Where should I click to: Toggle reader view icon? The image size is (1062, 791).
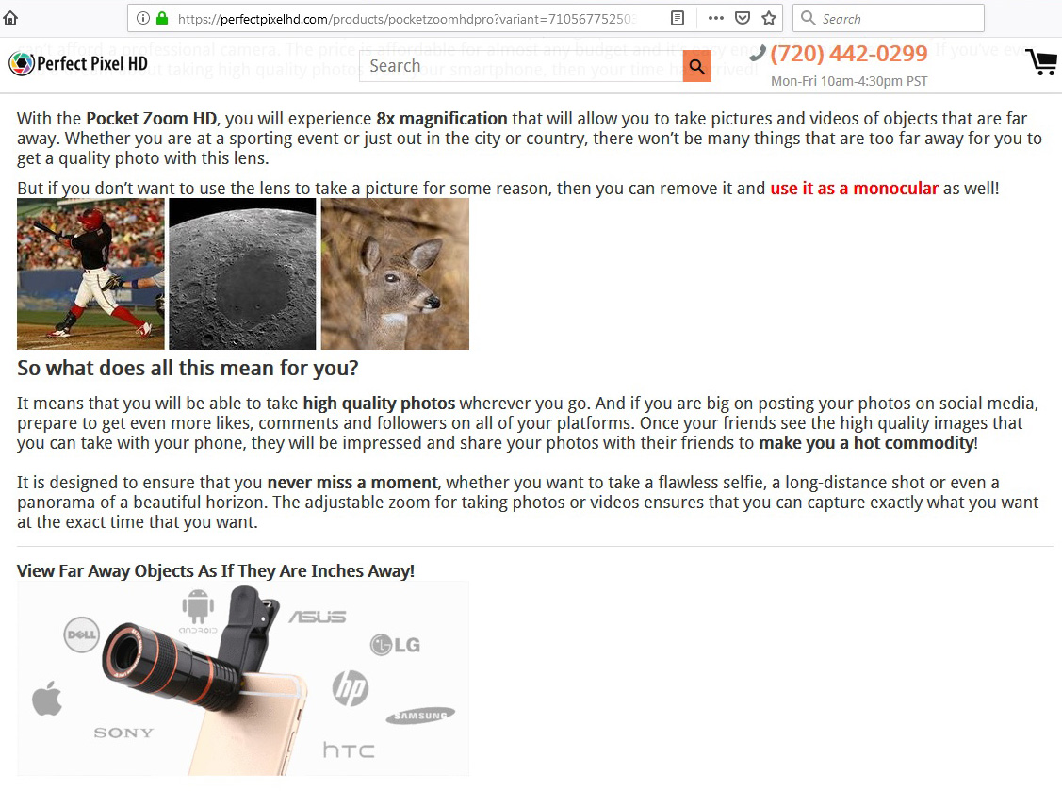678,18
